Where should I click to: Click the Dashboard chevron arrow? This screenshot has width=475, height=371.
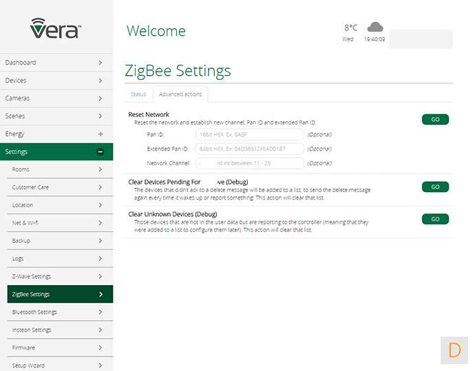101,63
